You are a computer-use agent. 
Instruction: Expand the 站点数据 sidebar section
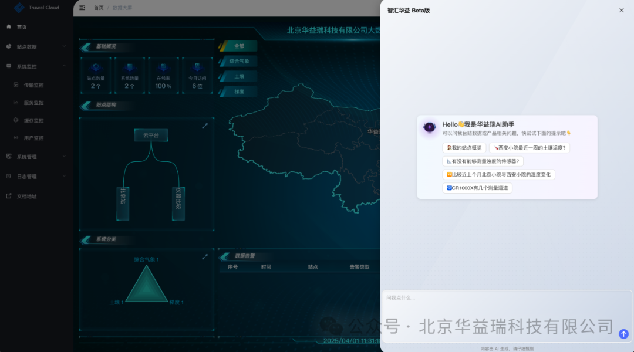32,46
